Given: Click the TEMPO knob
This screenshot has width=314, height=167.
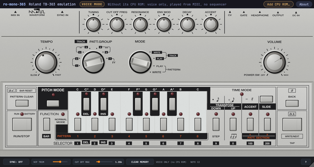Looking at the screenshot, I should [46, 62].
